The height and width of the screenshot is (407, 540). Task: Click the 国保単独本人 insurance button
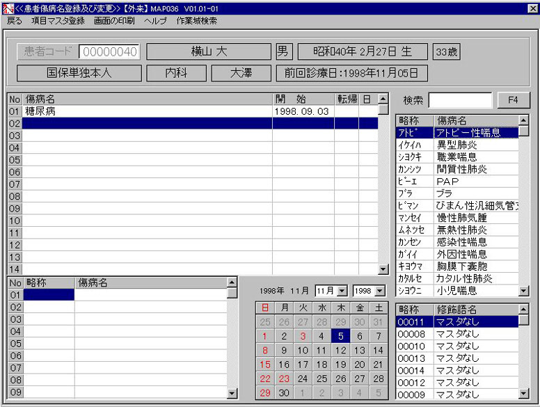coord(79,73)
